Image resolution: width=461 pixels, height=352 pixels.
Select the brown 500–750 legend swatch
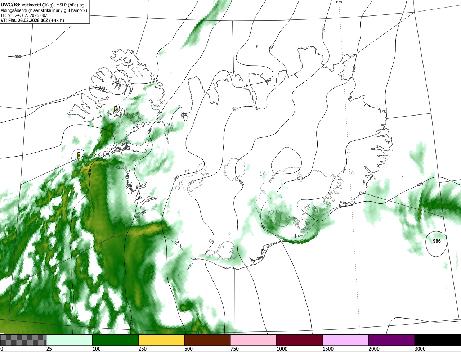pyautogui.click(x=207, y=340)
